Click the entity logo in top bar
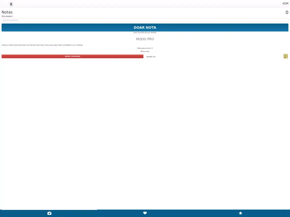Screen dimensions: 290x217 11,4
